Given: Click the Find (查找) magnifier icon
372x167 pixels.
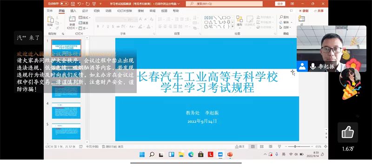Looking at the screenshot, I should (281, 17).
